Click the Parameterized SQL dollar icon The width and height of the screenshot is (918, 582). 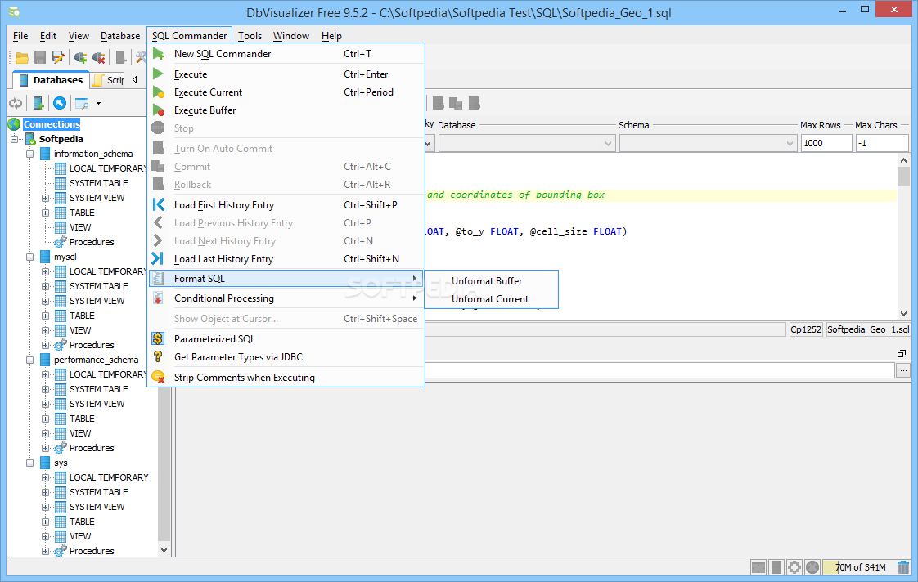(x=158, y=338)
